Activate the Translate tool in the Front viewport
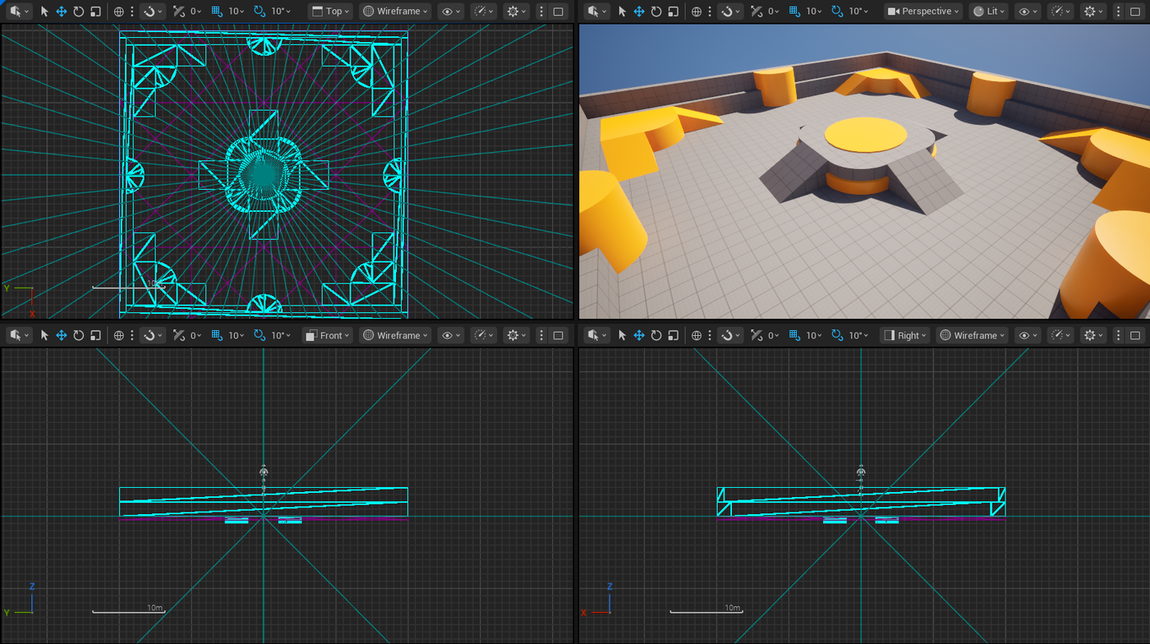This screenshot has width=1150, height=644. pos(62,335)
